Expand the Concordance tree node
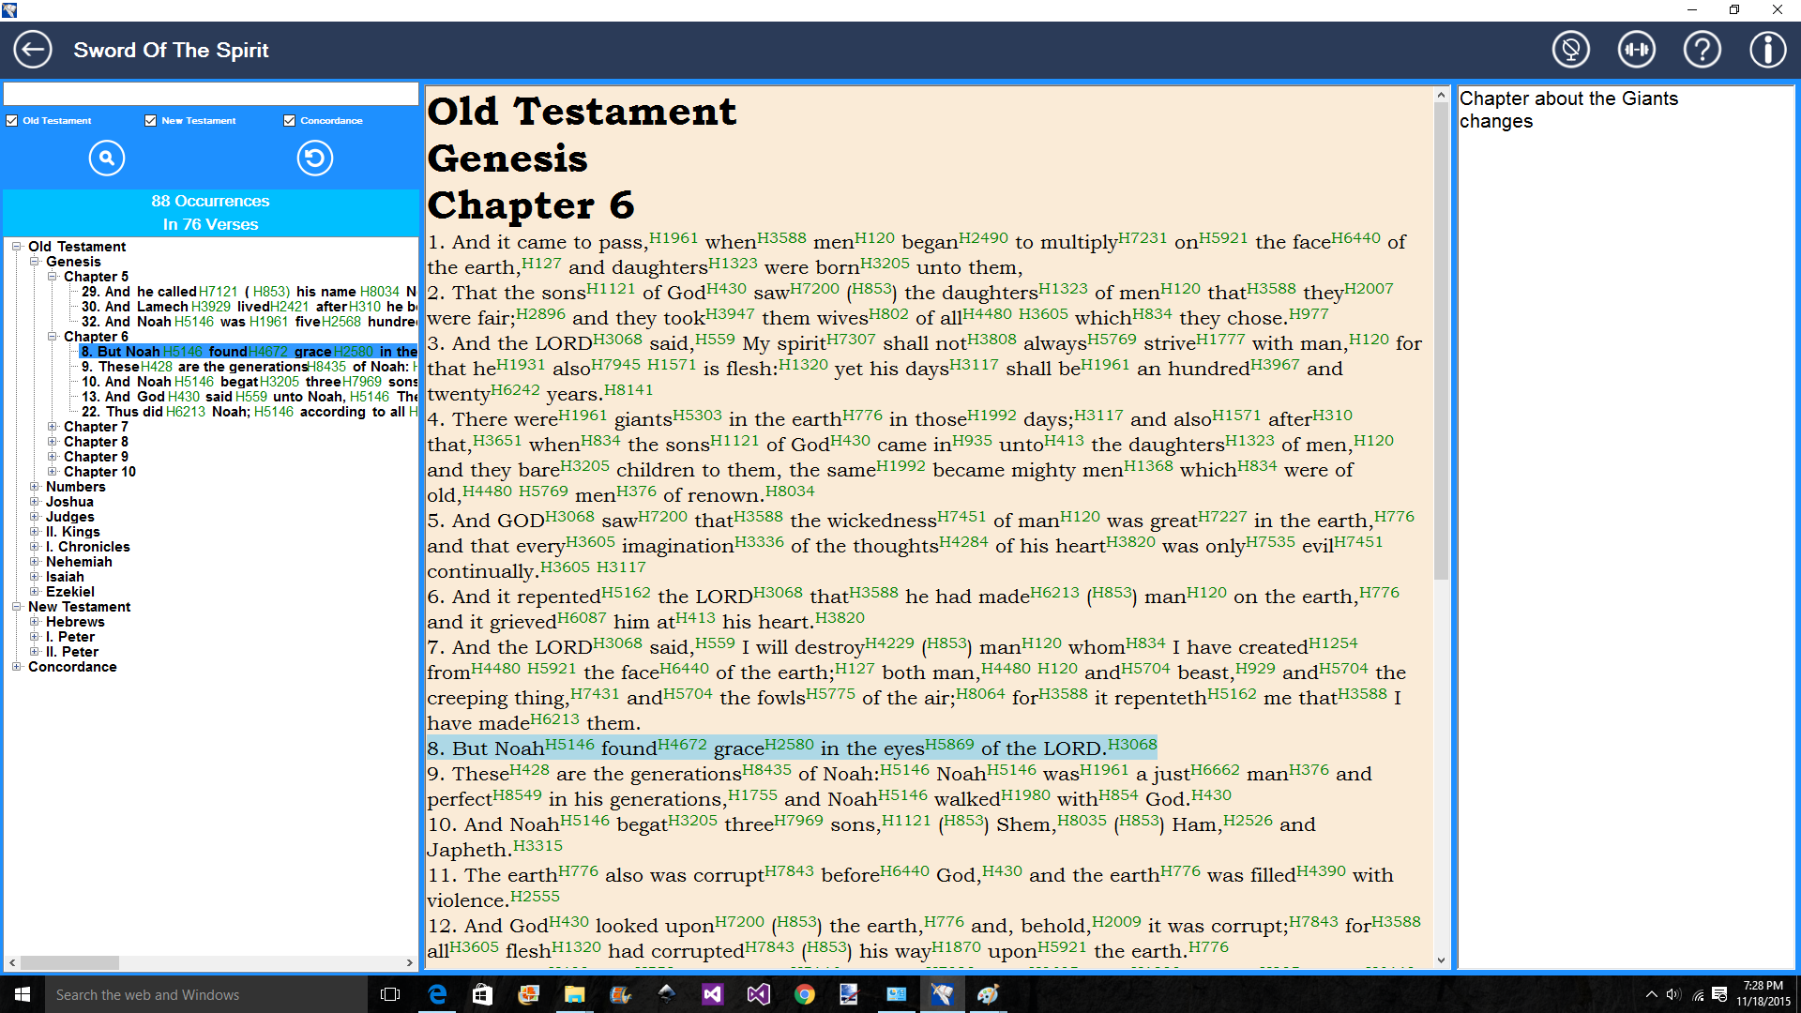 [x=17, y=667]
